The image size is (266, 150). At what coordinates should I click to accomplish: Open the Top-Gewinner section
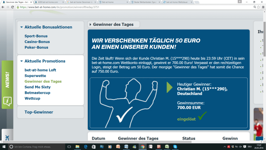[x=39, y=112]
